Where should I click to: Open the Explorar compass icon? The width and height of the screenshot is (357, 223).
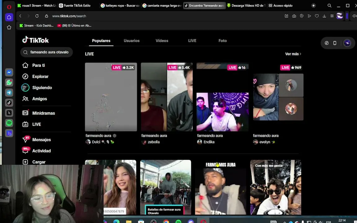point(25,77)
